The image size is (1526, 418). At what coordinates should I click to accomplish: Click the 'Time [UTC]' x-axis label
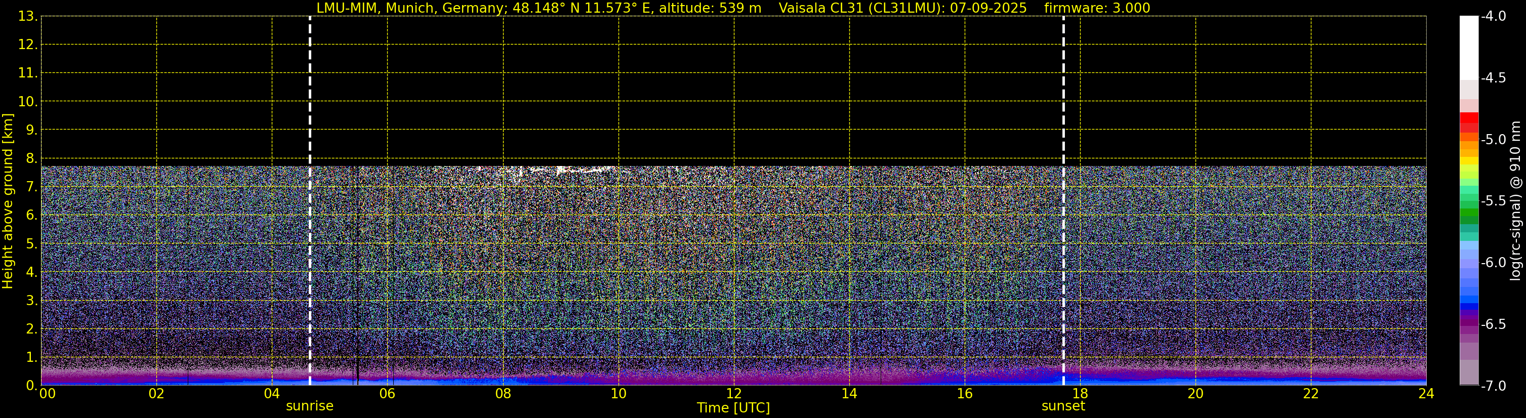[x=733, y=408]
